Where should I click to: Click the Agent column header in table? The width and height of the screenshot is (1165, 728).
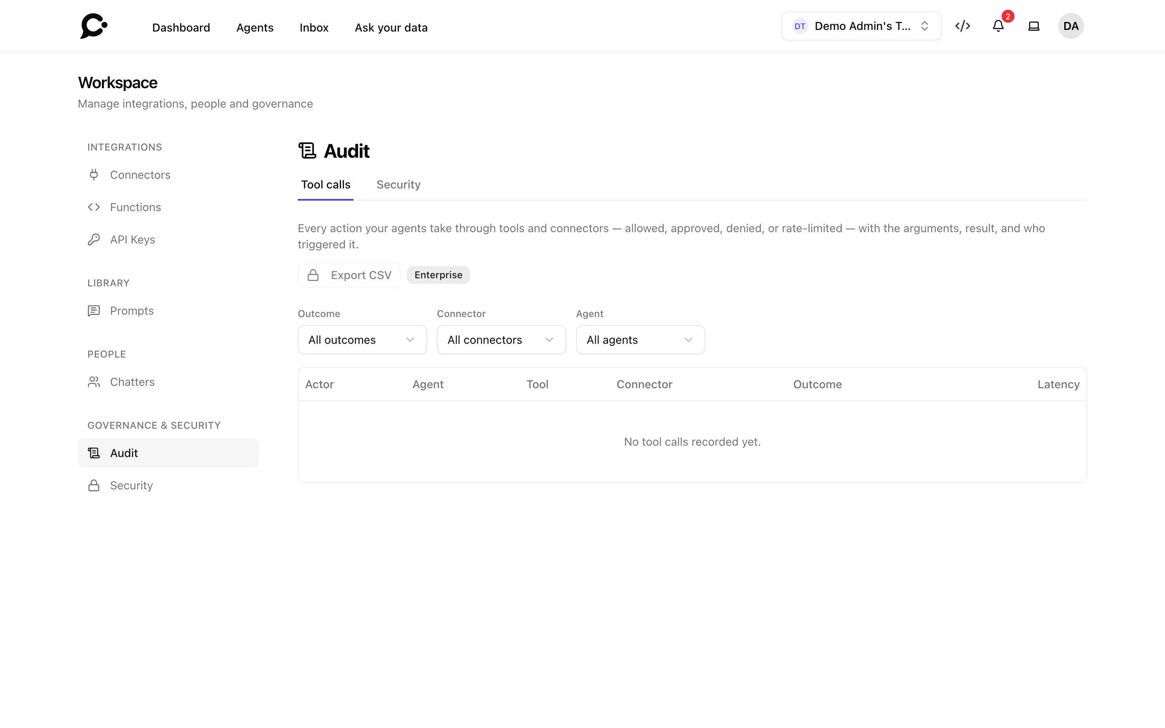tap(428, 384)
